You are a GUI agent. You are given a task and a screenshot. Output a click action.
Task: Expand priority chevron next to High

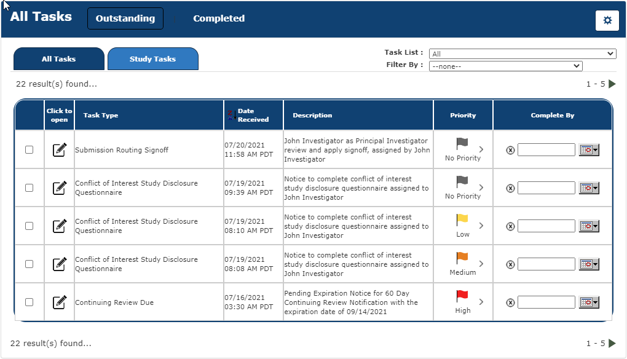coord(481,302)
